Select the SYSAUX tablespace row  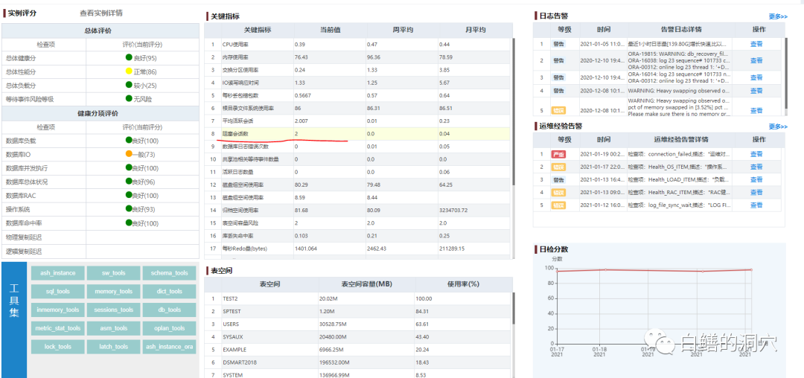[358, 337]
